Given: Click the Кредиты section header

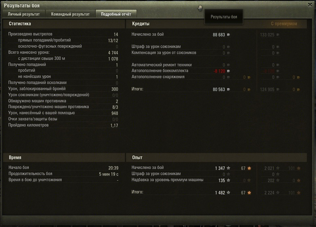Looking at the screenshot, I should tap(141, 24).
